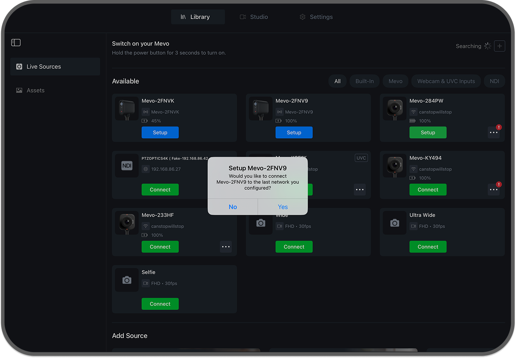Click the Searching spinner indicator

coord(487,46)
